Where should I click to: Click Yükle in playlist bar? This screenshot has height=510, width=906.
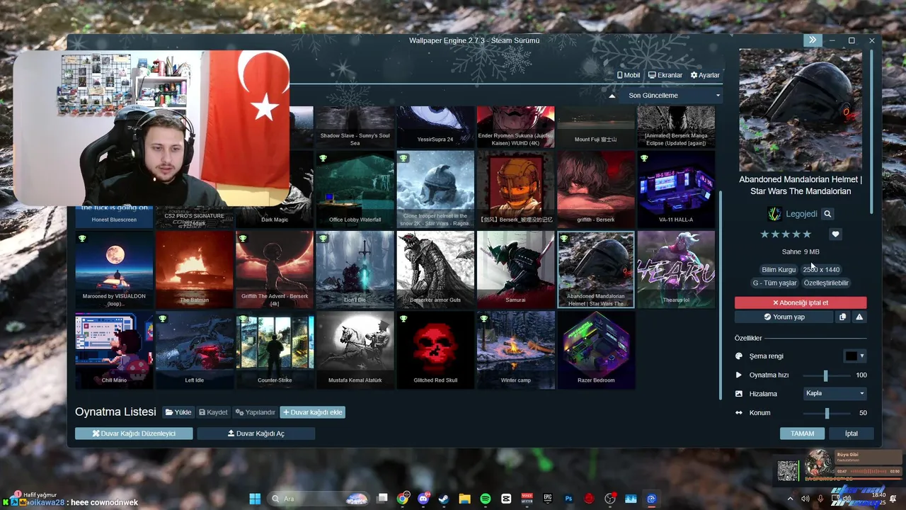[x=178, y=412]
